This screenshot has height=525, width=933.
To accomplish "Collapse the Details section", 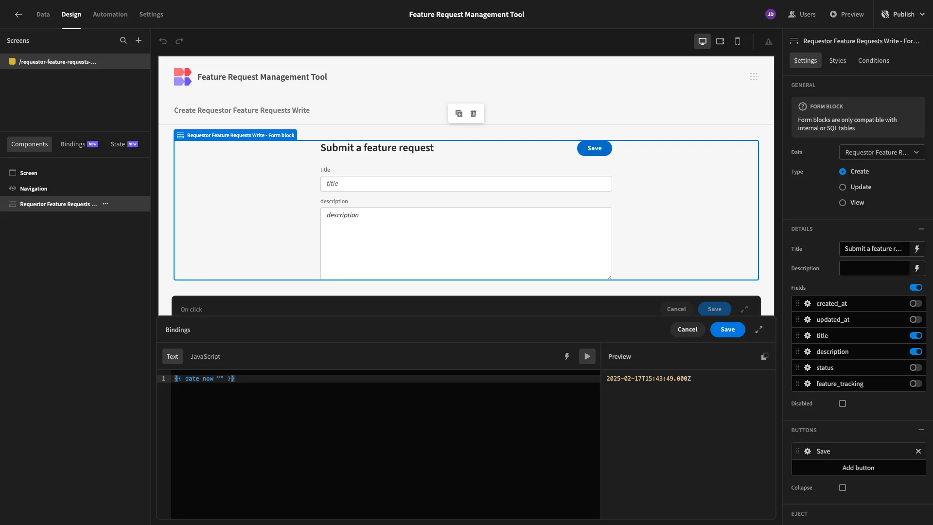I will coord(921,229).
